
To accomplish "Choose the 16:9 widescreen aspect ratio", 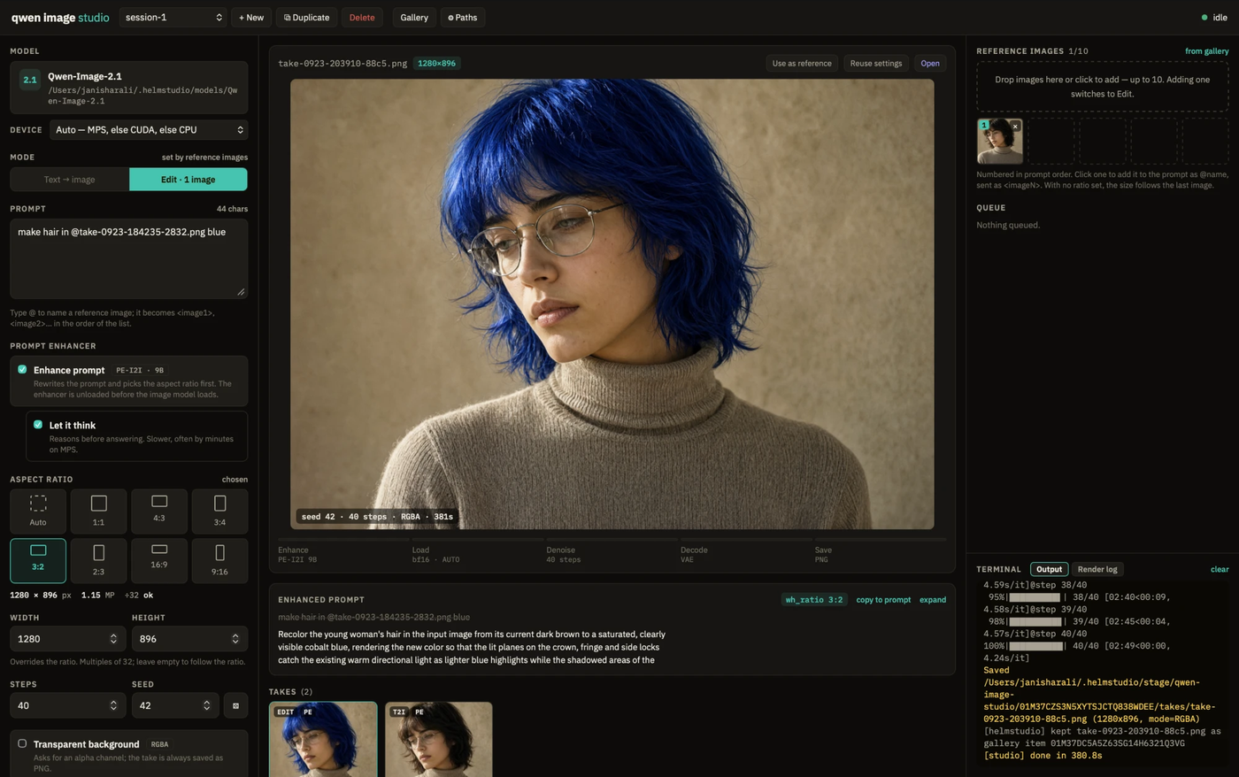I will pyautogui.click(x=159, y=561).
